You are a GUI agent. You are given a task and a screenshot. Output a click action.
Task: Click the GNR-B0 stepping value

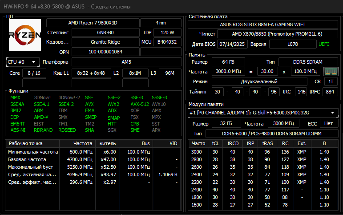click(105, 32)
